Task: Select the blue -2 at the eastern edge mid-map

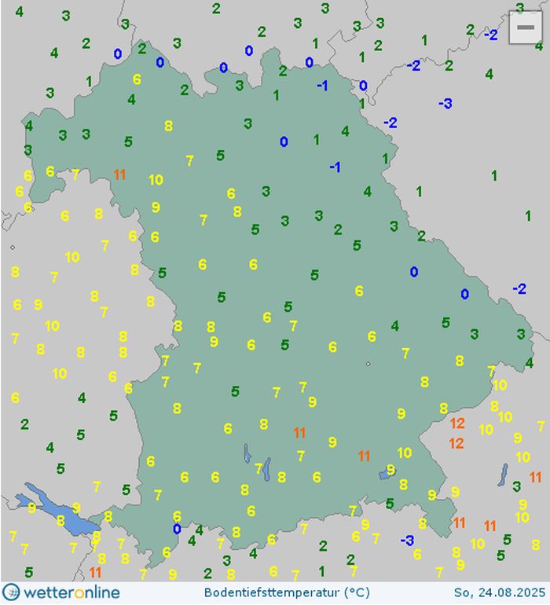Action: click(x=519, y=289)
